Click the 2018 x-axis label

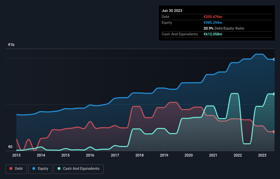click(x=139, y=155)
